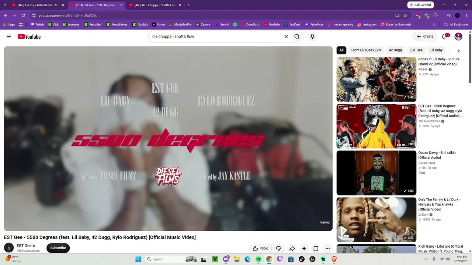Viewport: 472px width, 265px height.
Task: Go back in browser history
Action: [x=6, y=15]
